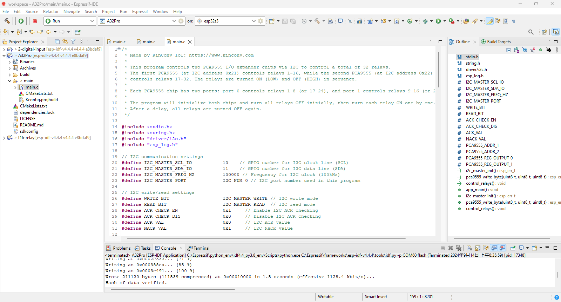Viewport: 561px width, 302px height.
Task: Toggle Hide Inactive Elements hash icon in Outline
Action: 549,50
